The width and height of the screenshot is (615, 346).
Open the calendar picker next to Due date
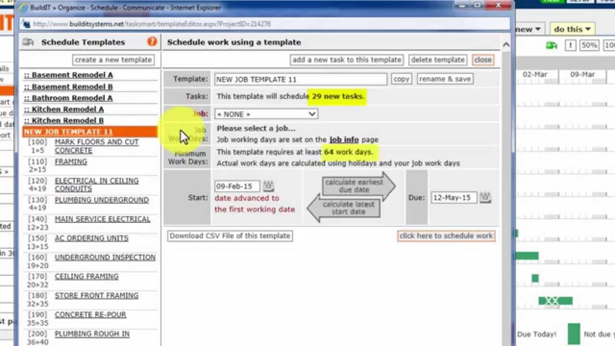click(x=485, y=198)
